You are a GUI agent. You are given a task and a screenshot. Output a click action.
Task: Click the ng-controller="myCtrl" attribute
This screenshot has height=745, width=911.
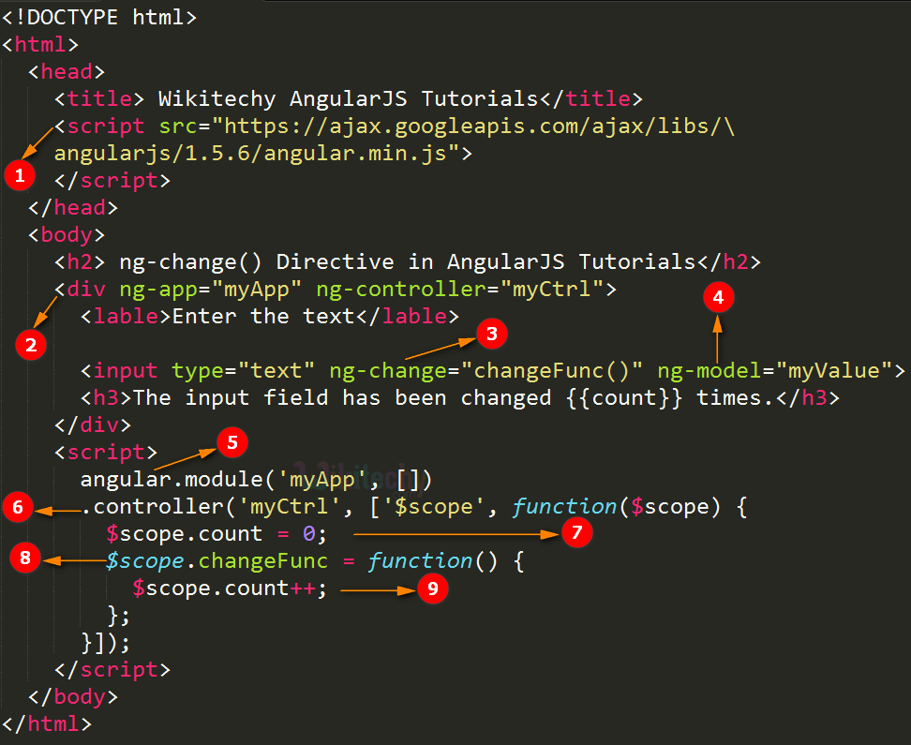click(460, 290)
